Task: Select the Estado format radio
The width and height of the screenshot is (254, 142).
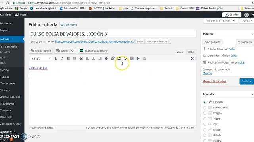Action: 205,141
